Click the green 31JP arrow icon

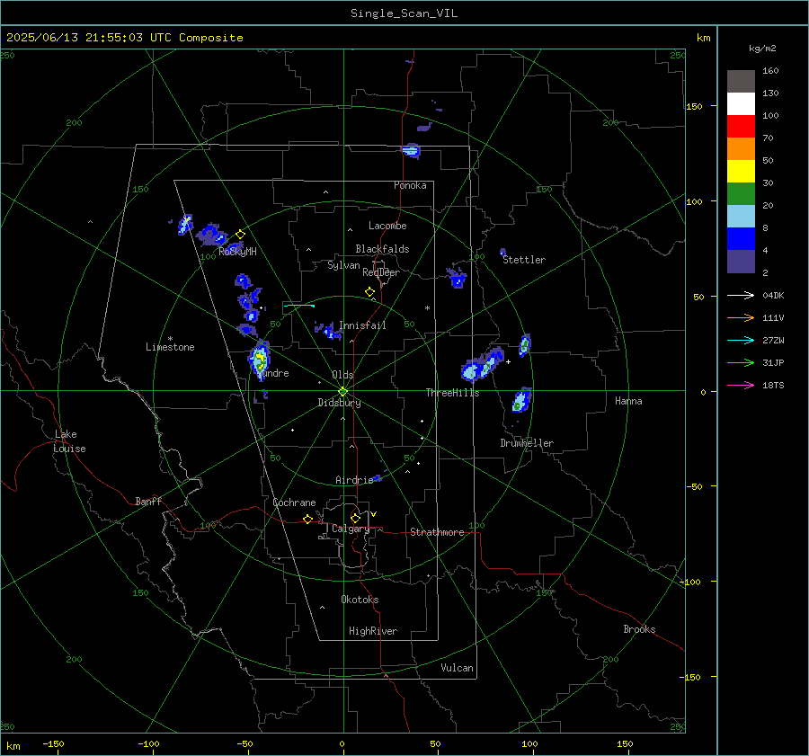click(x=741, y=363)
